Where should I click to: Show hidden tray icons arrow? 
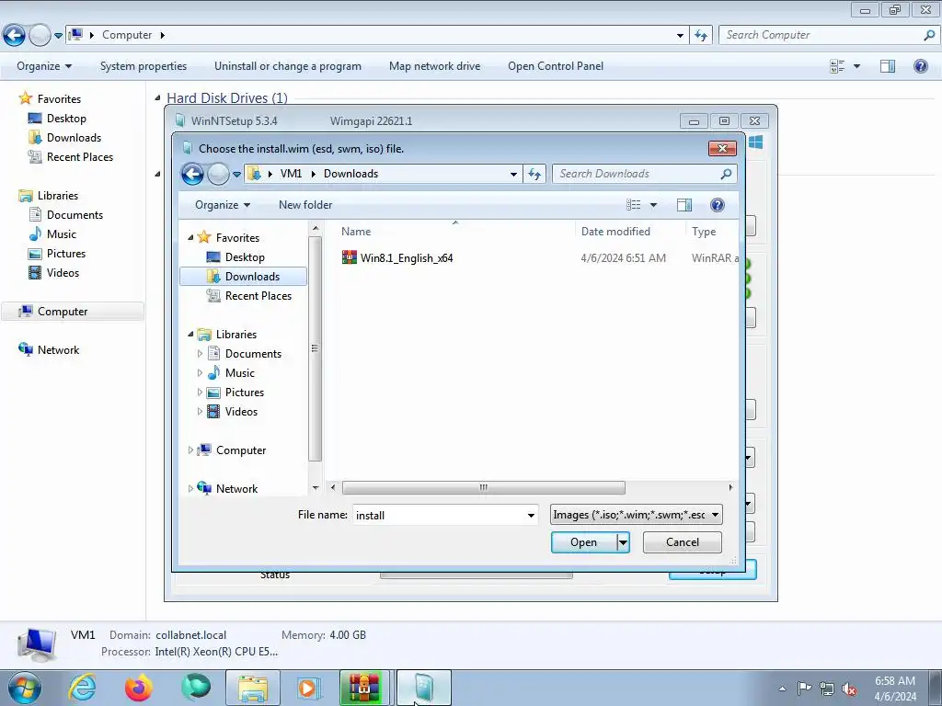[782, 689]
